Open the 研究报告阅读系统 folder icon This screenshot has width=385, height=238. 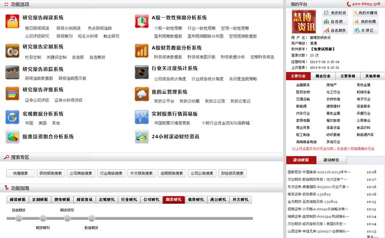click(x=12, y=21)
